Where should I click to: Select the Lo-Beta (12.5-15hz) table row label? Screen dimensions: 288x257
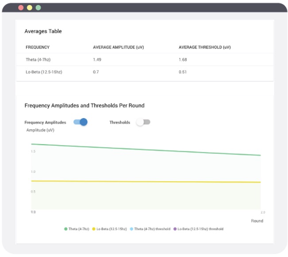click(x=44, y=72)
